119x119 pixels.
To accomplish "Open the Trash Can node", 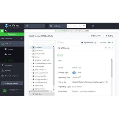I will [x=38, y=94].
